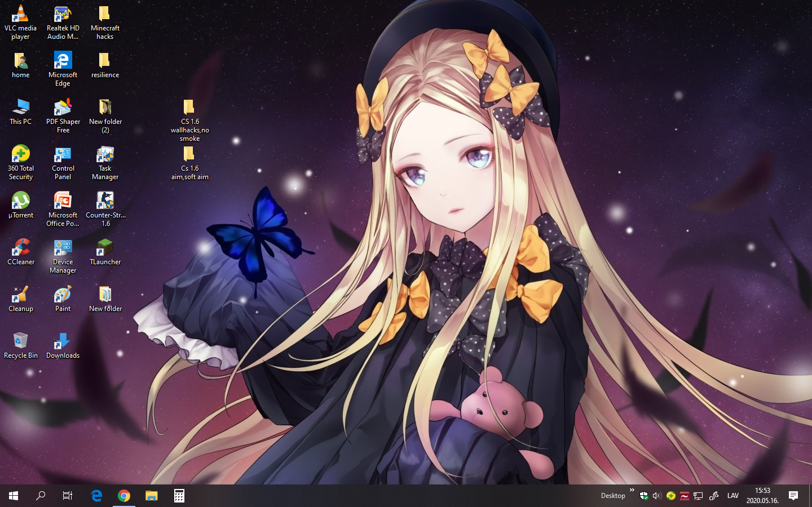This screenshot has height=507, width=812.
Task: Select the Realtek HD Audio Manager shortcut
Action: pos(63,23)
